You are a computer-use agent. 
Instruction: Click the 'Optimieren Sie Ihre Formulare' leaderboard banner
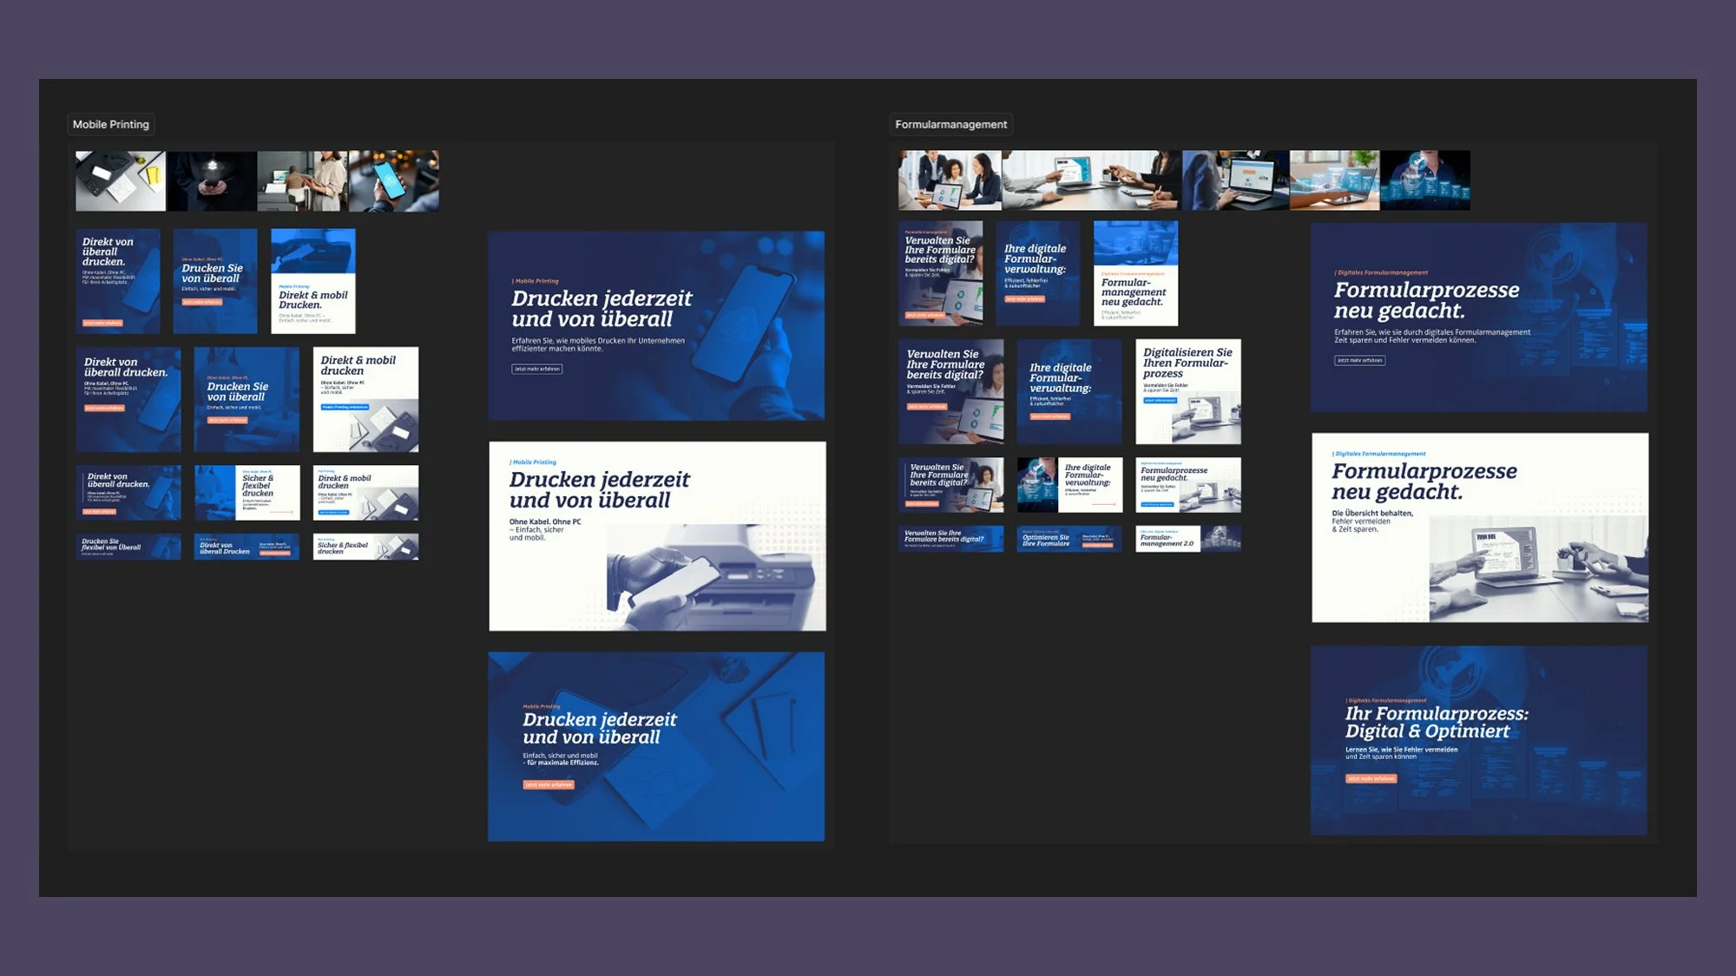pos(1069,539)
